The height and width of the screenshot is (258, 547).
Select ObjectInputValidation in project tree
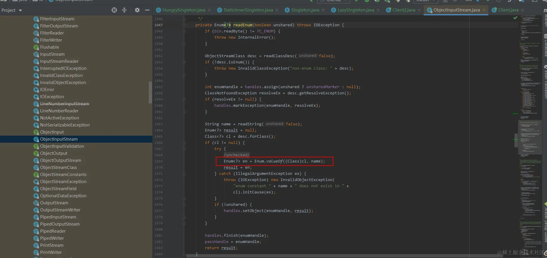[62, 146]
